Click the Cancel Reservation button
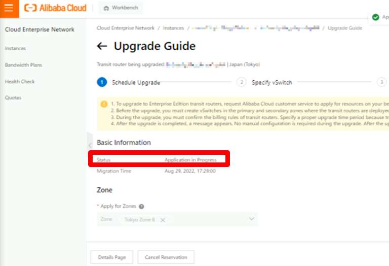 click(x=166, y=257)
